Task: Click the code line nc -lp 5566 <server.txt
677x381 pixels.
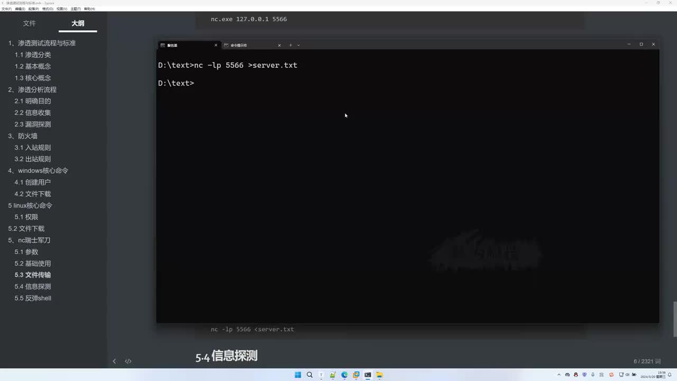Action: click(252, 329)
